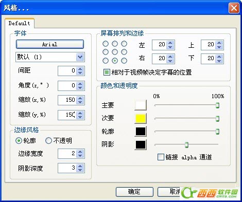
Task: Open the 次要 yellow color swatch
Action: click(141, 118)
